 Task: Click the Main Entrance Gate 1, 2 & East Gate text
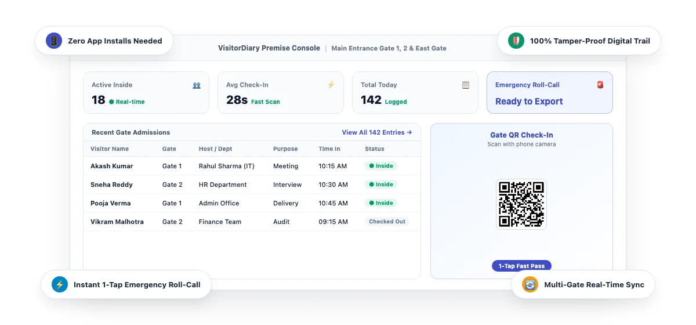[x=389, y=48]
